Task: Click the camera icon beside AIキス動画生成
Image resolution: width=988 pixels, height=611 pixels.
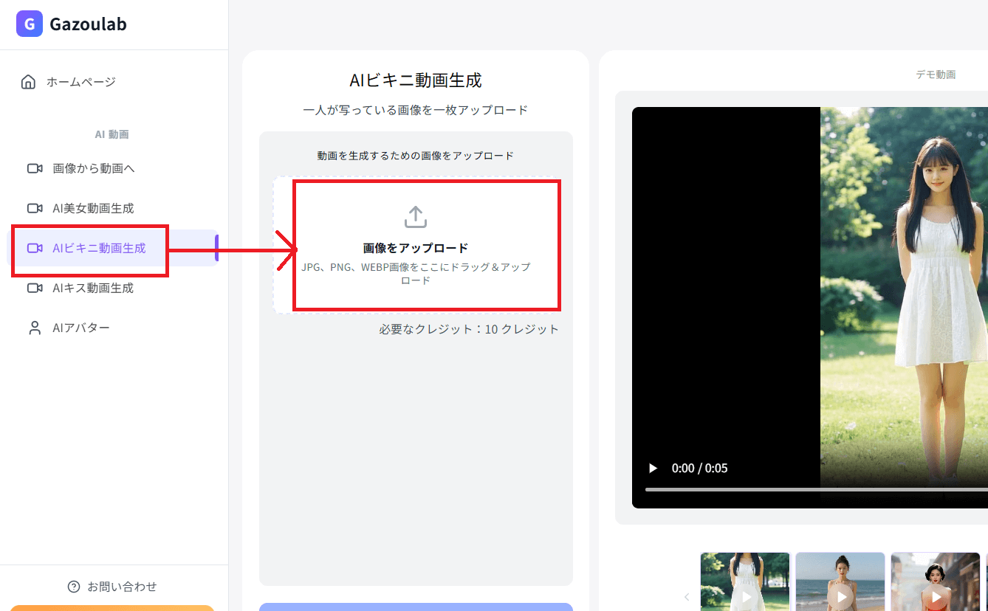Action: click(34, 288)
